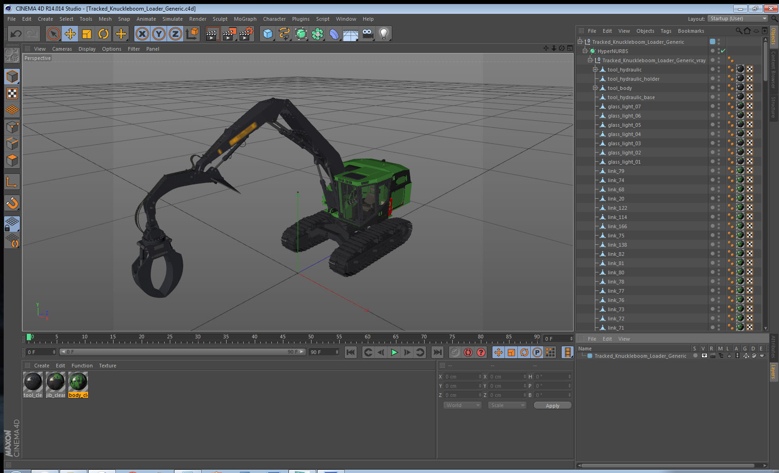The width and height of the screenshot is (779, 473).
Task: Toggle X axis lock
Action: [x=142, y=34]
